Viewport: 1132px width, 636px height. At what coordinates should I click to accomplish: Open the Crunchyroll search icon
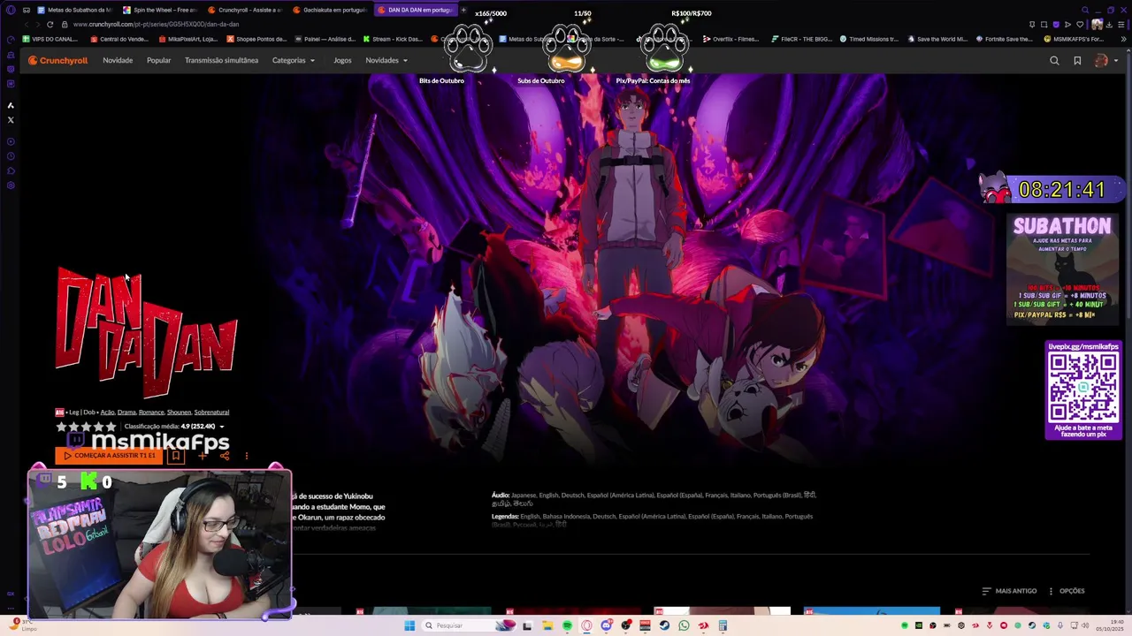pos(1054,60)
